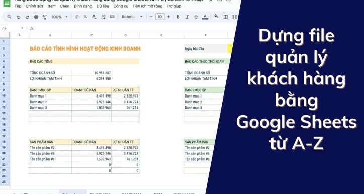Open the Định dạng menu
This screenshot has width=364, height=194.
coord(83,6)
